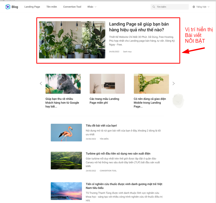Expand the Khác menu dropdown
Screen dimensions: 216x203
(x=92, y=7)
